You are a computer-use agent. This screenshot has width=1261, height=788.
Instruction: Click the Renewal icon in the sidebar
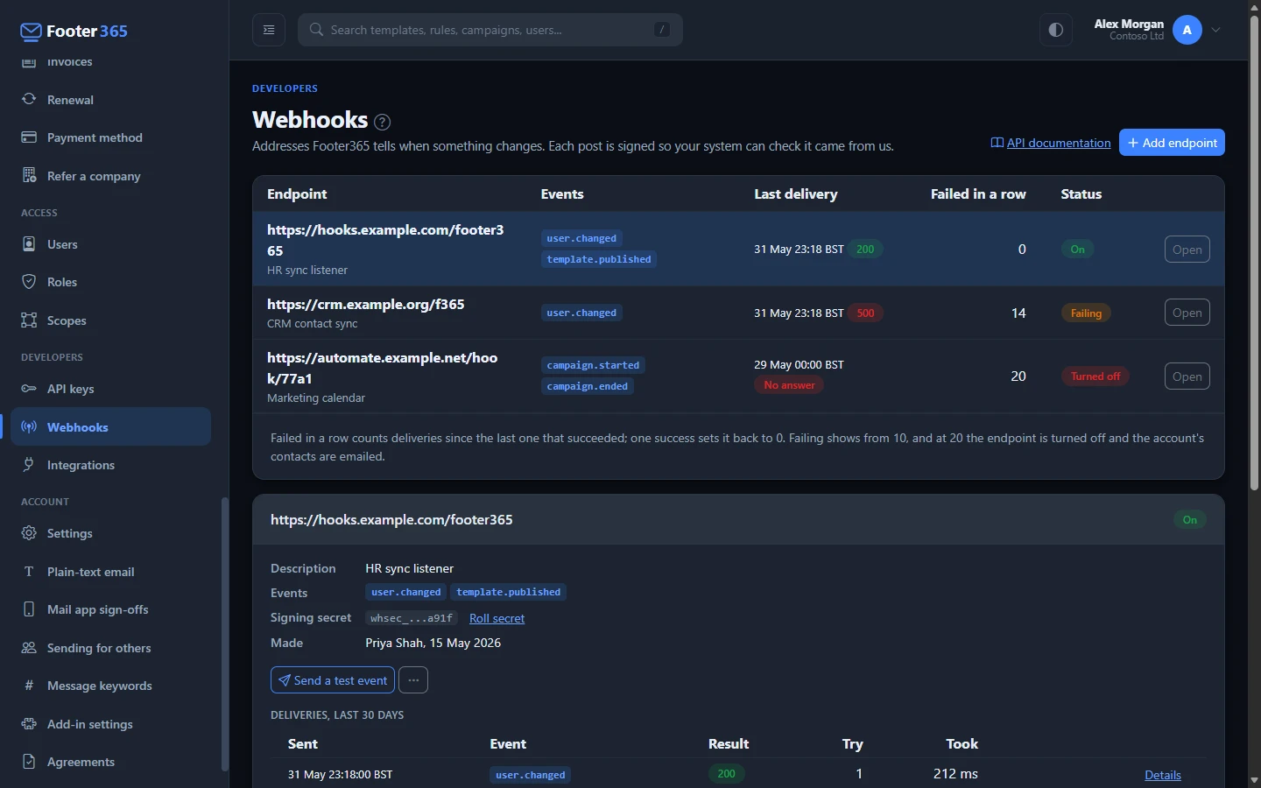(29, 99)
